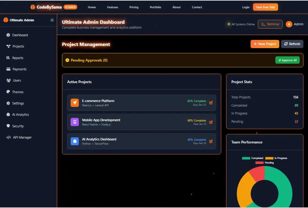Open the Portfolio nav item
308x208 pixels.
(x=155, y=7)
